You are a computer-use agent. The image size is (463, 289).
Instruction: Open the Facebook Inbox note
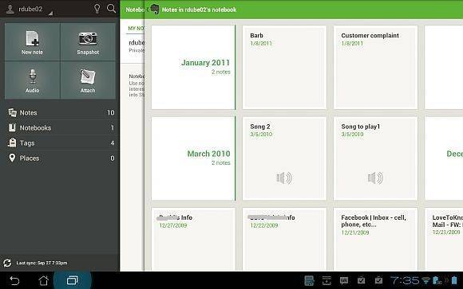click(x=376, y=239)
